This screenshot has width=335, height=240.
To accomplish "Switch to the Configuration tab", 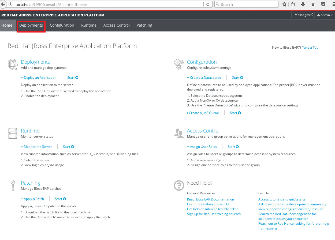I will click(62, 25).
